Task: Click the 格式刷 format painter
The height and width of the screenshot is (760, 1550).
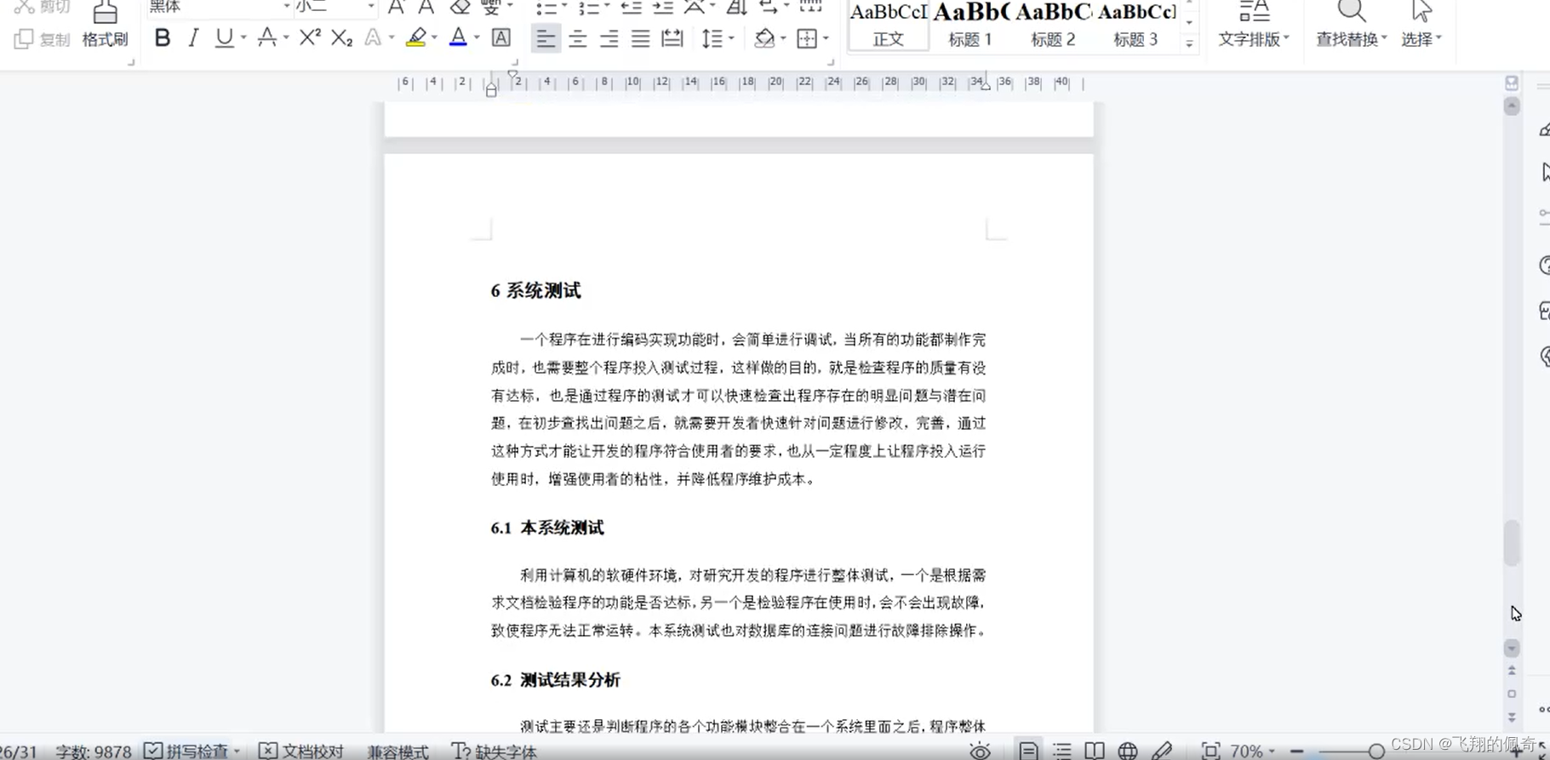Action: pyautogui.click(x=105, y=24)
